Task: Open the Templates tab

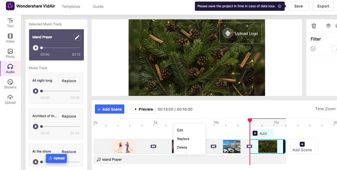Action: pos(71,6)
